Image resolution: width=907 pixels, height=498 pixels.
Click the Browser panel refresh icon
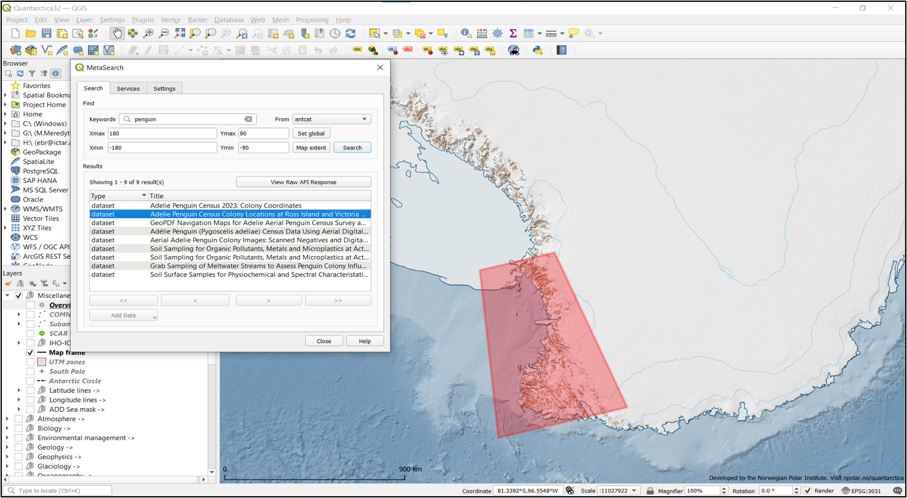point(20,73)
